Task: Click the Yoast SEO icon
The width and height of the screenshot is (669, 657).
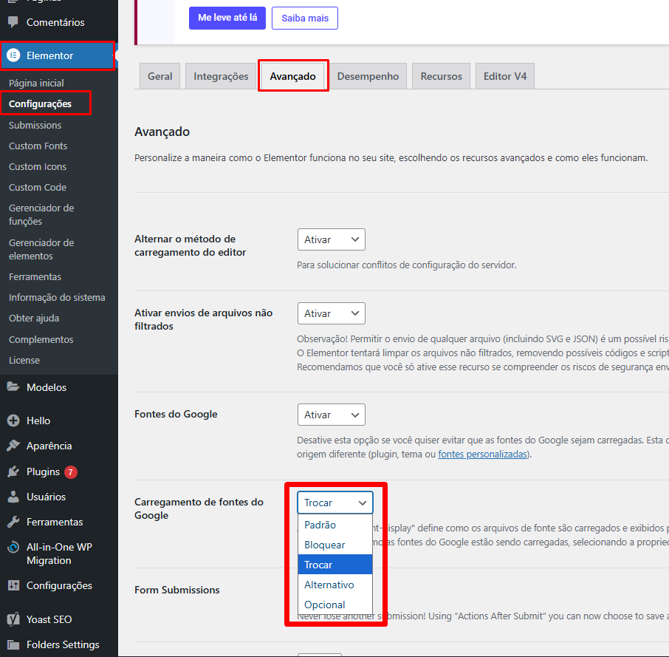Action: tap(13, 619)
